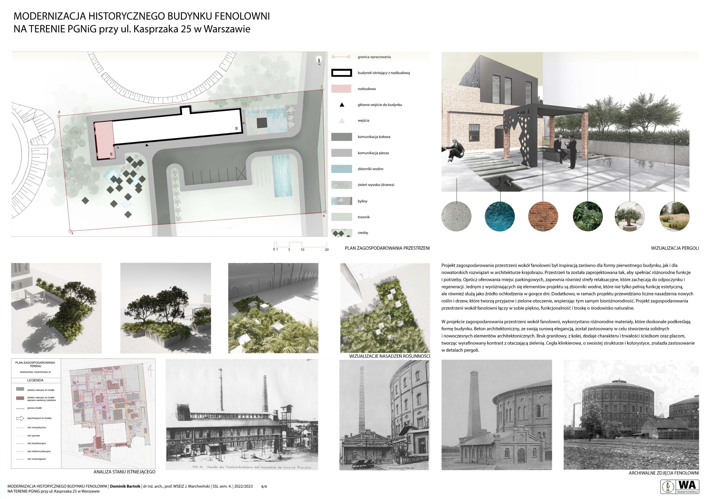
Task: Click the 'WIZUALIZACJE NASADZEŃ ROŚLINNOŚCI' caption
Action: pos(389,356)
